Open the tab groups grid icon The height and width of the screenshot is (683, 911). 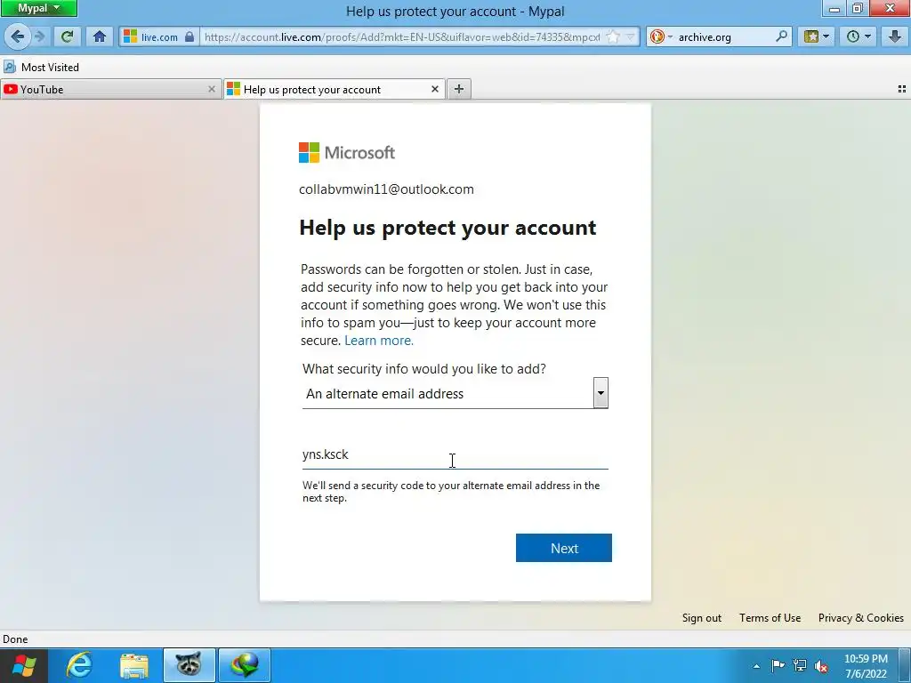tap(902, 89)
